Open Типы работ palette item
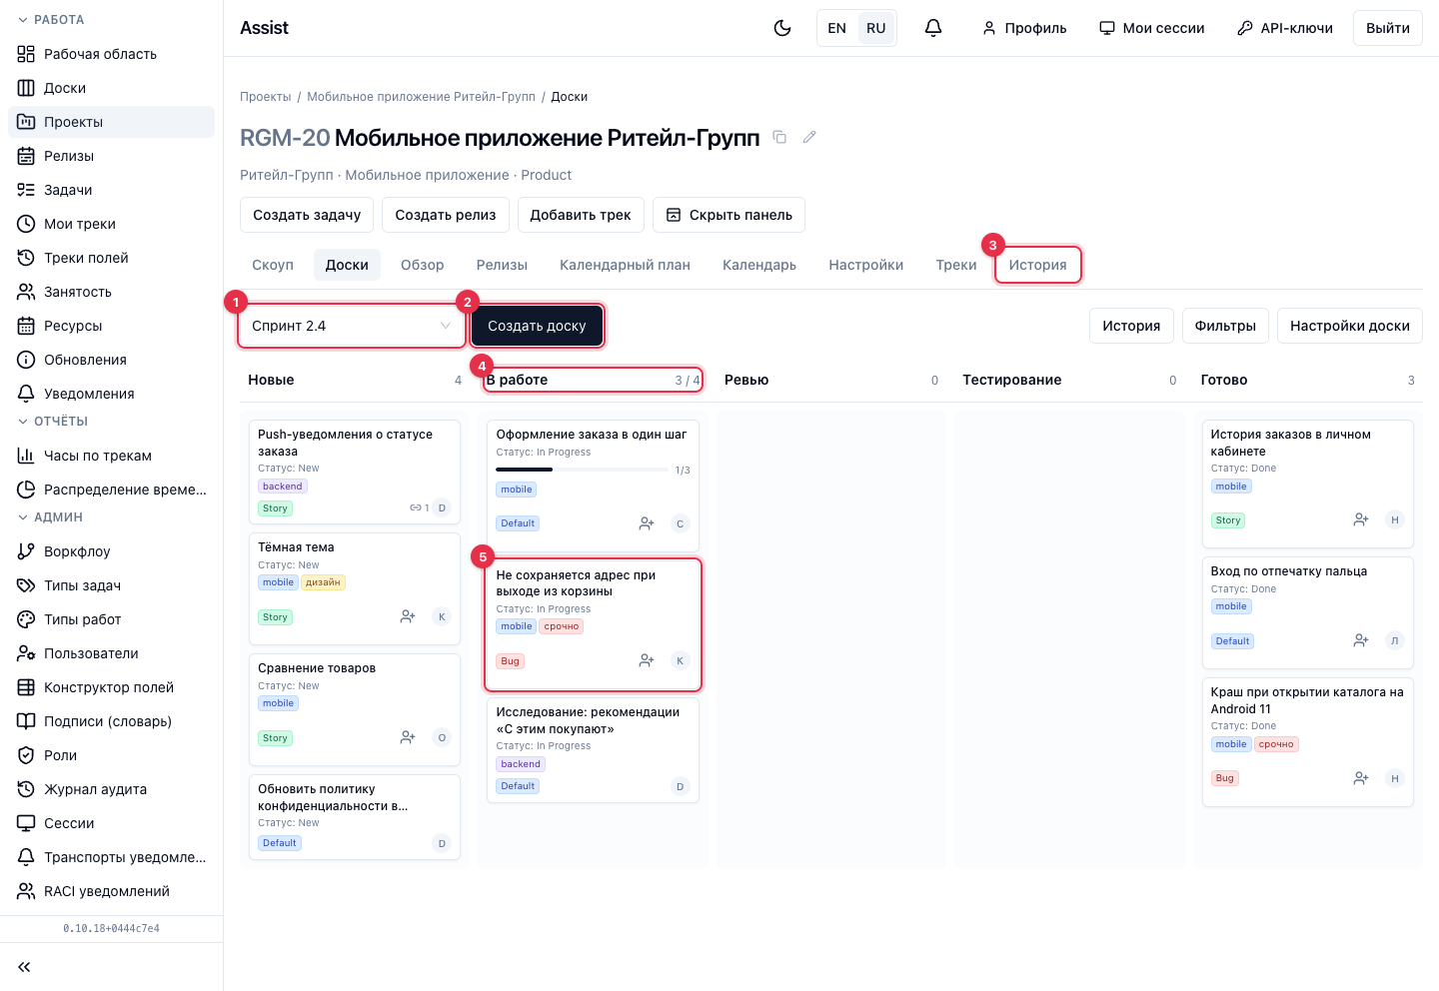1439x991 pixels. pos(111,619)
